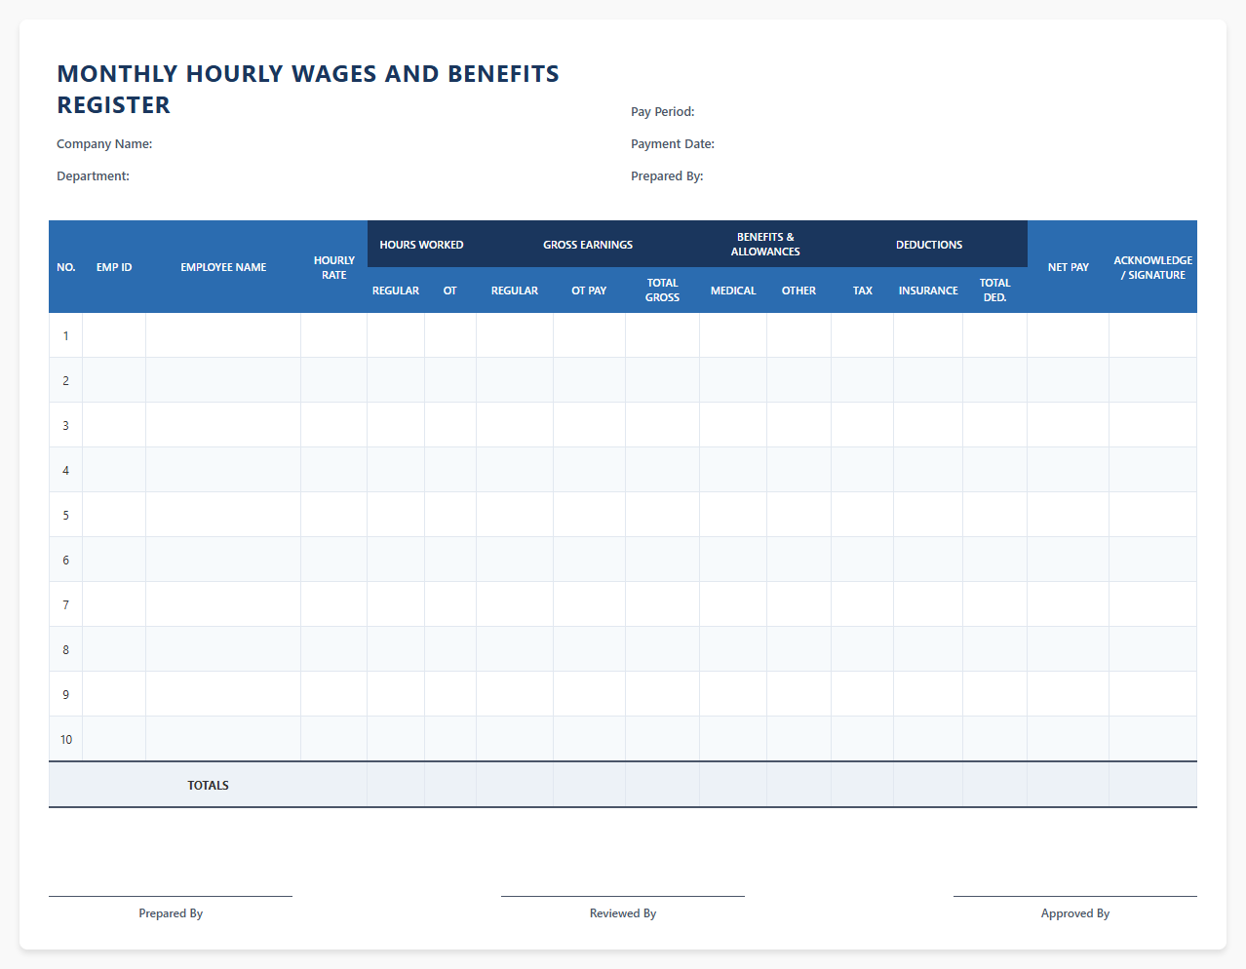Click row number 8

[x=66, y=649]
